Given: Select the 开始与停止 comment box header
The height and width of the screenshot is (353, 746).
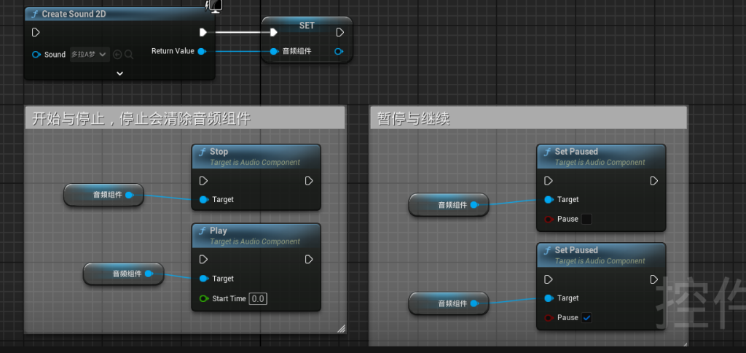Looking at the screenshot, I should tap(184, 118).
